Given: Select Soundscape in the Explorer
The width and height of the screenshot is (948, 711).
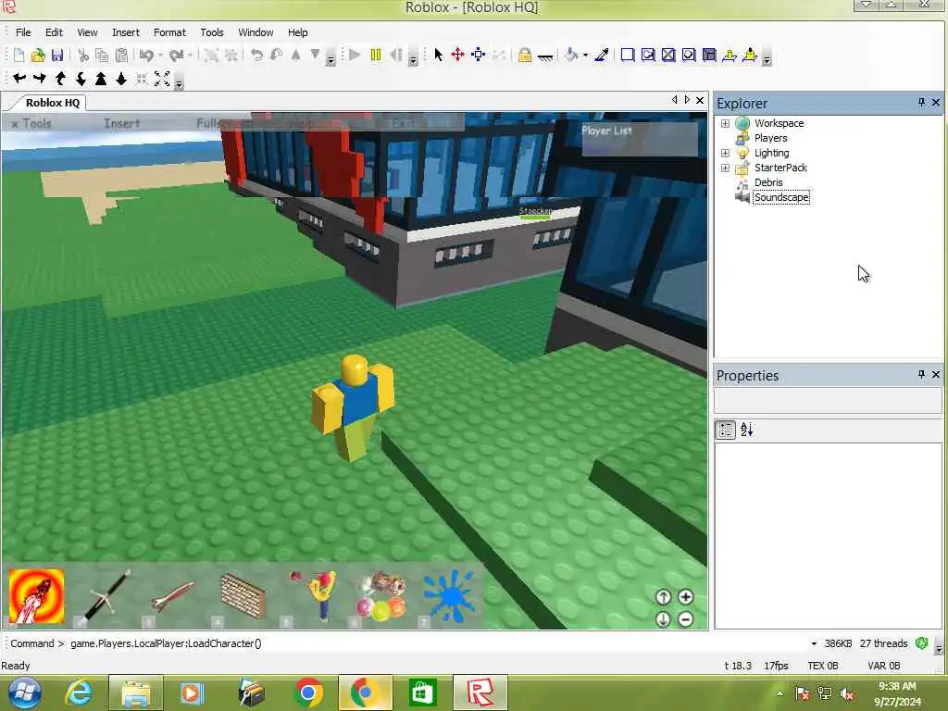Looking at the screenshot, I should click(x=781, y=197).
